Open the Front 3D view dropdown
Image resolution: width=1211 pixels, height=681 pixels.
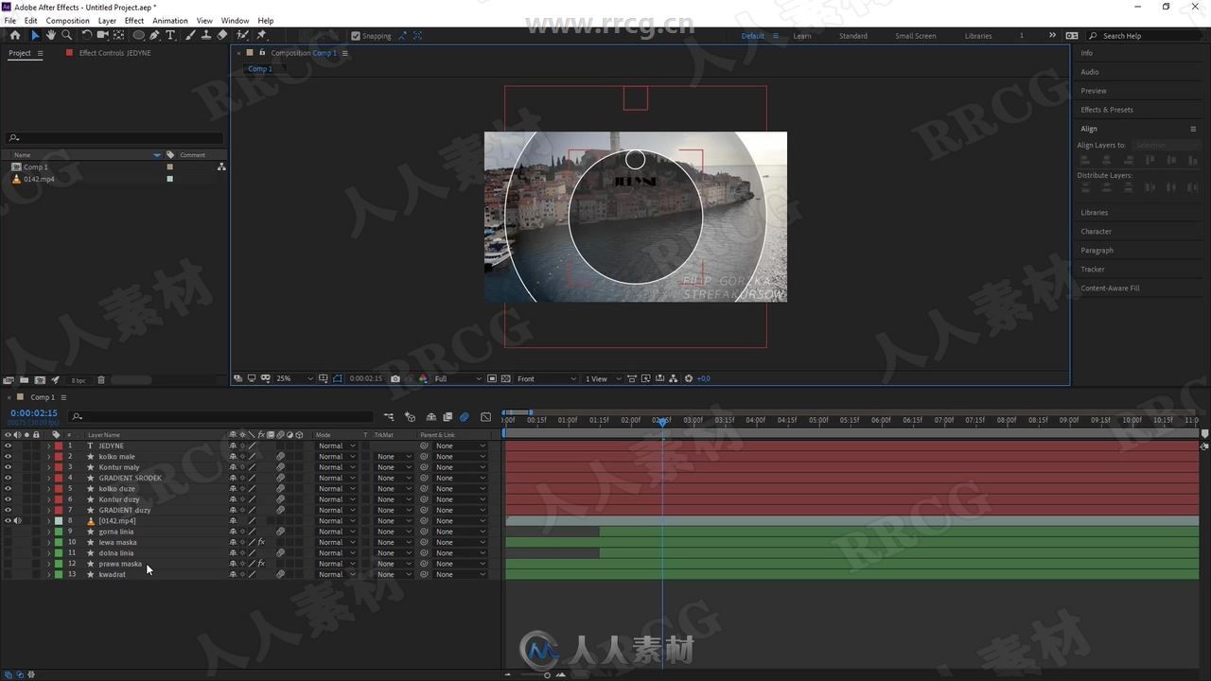pos(547,378)
